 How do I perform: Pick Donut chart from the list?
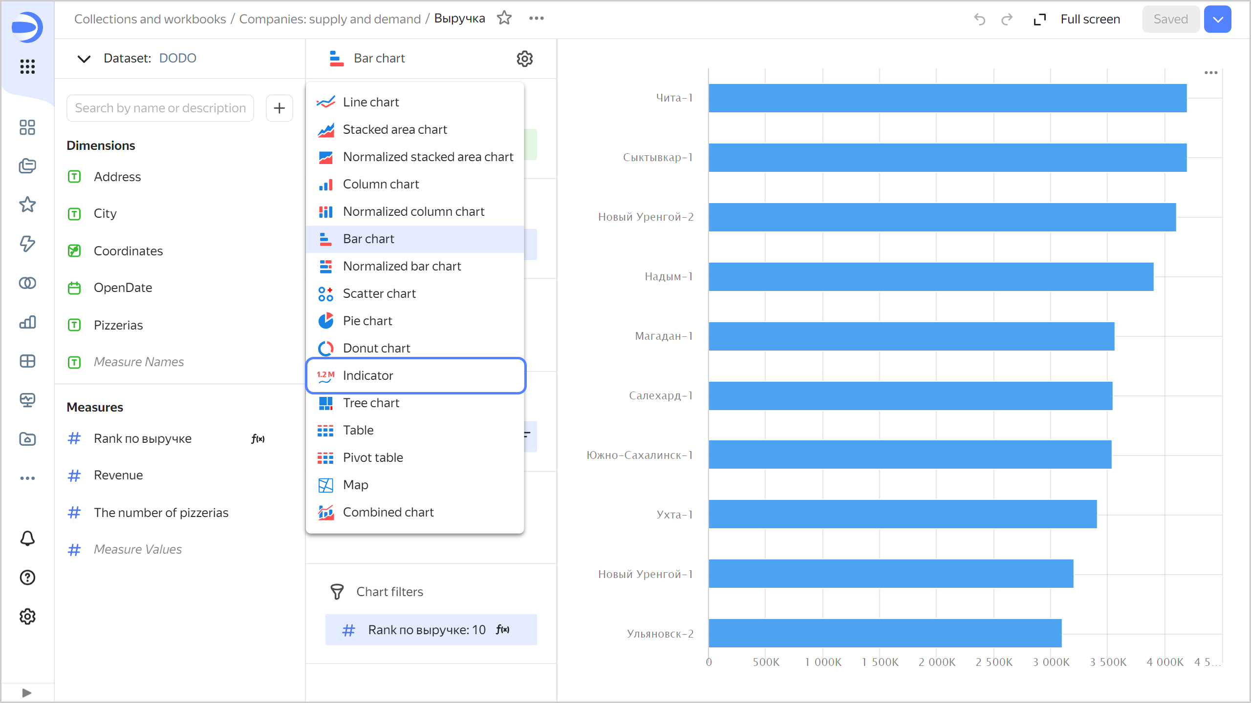(x=376, y=348)
